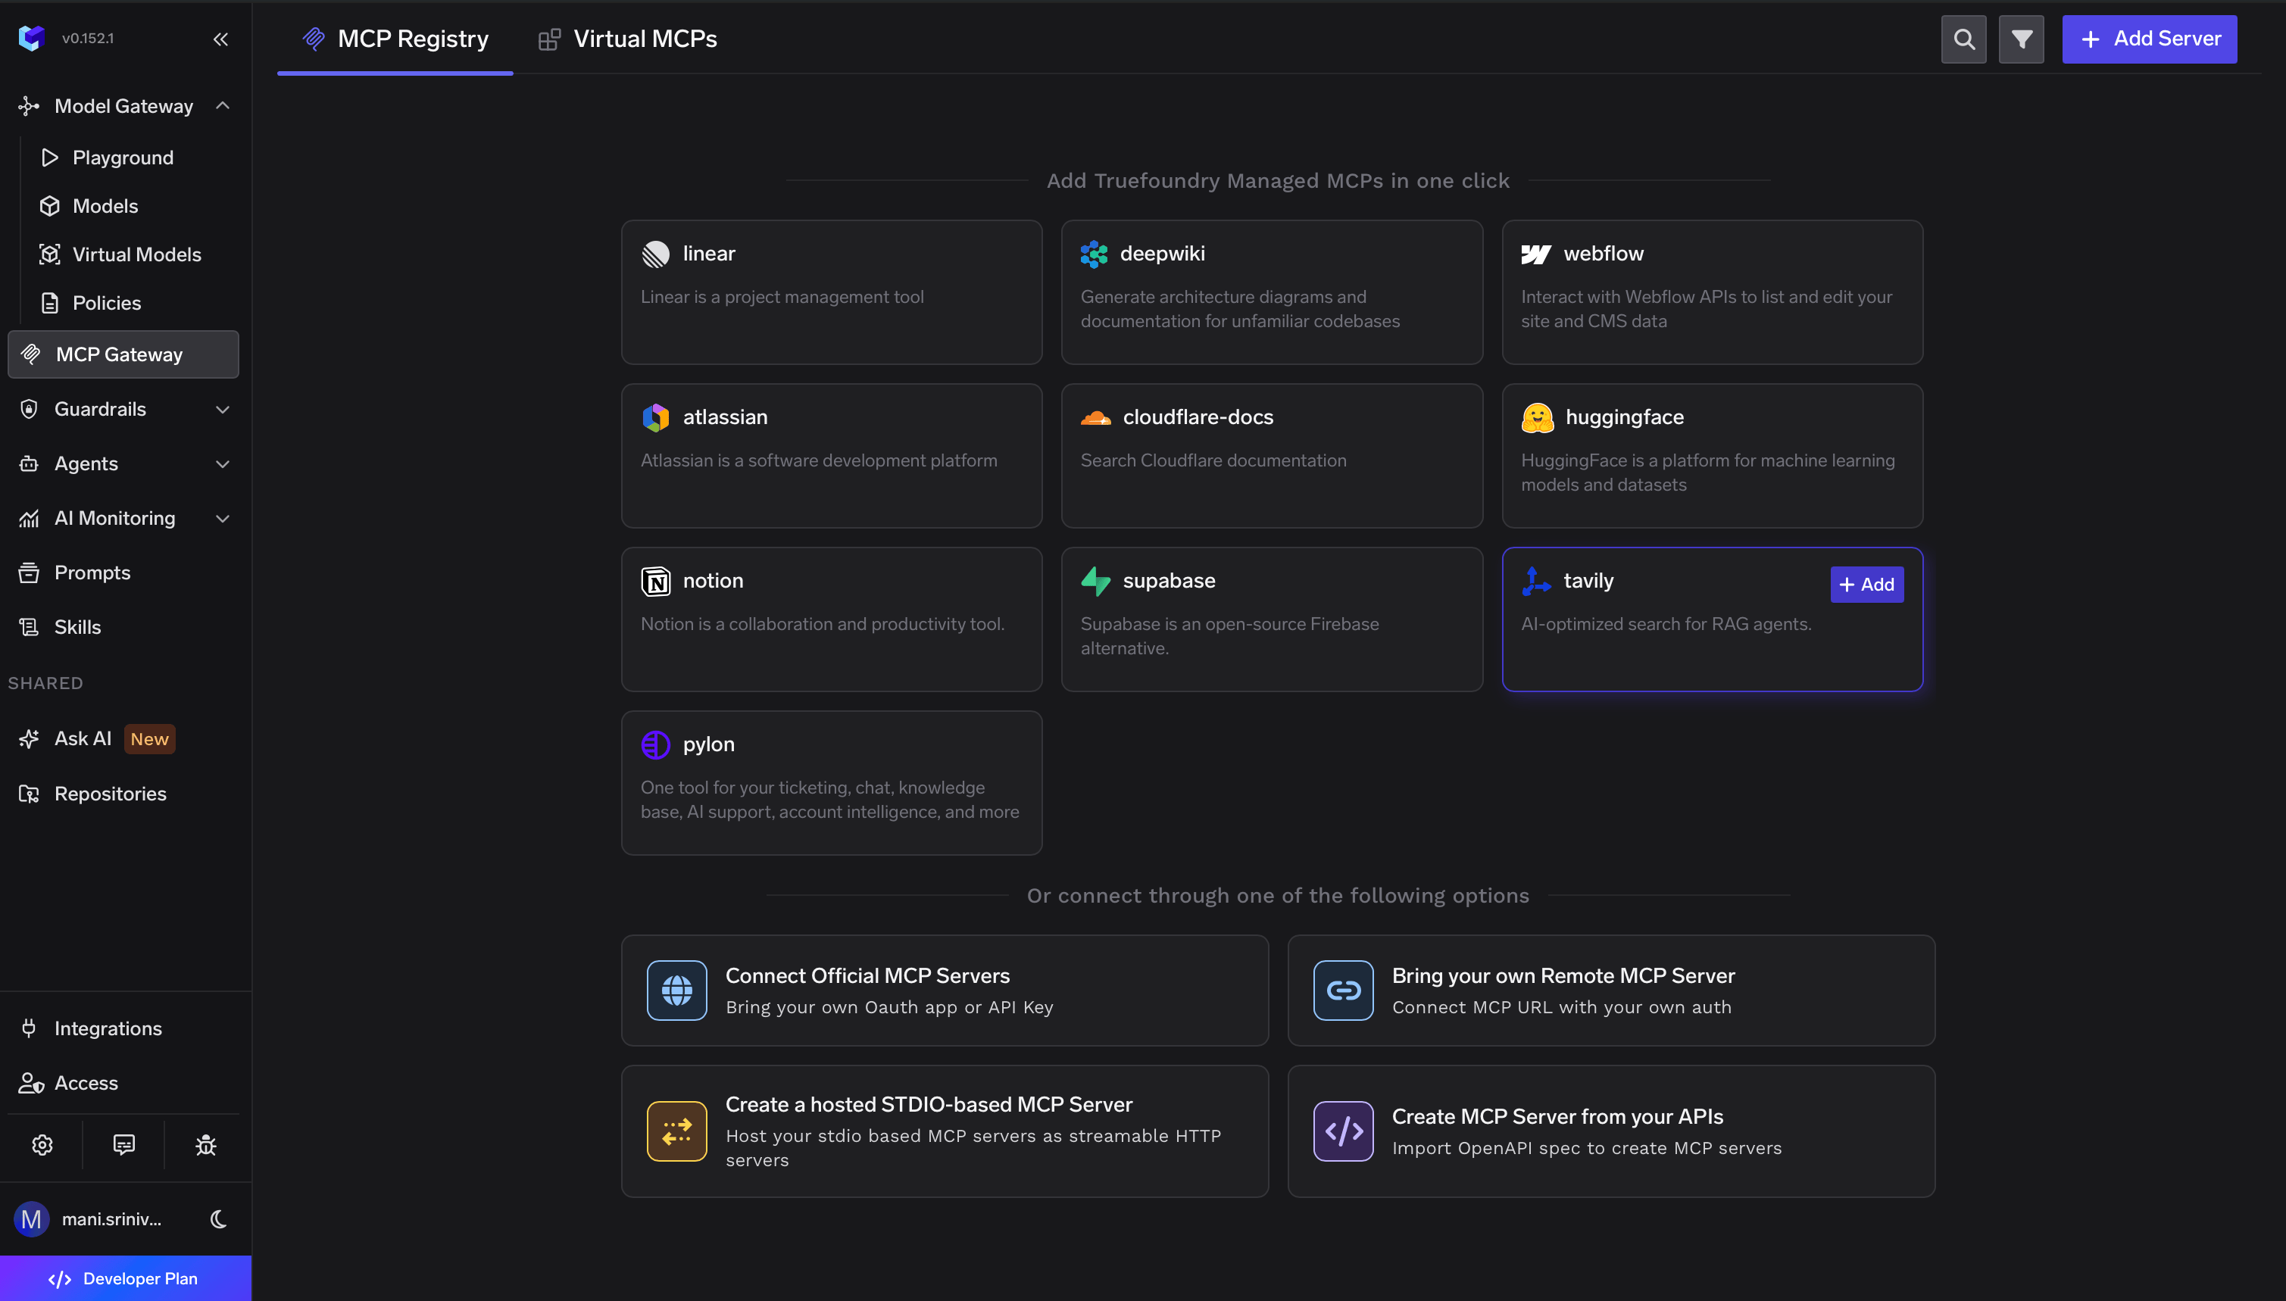The image size is (2286, 1301).
Task: Collapse the Model Gateway section chevron
Action: (223, 106)
